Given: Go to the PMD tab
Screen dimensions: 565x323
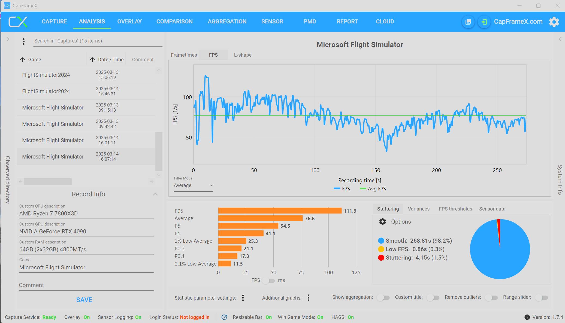Looking at the screenshot, I should pos(310,22).
